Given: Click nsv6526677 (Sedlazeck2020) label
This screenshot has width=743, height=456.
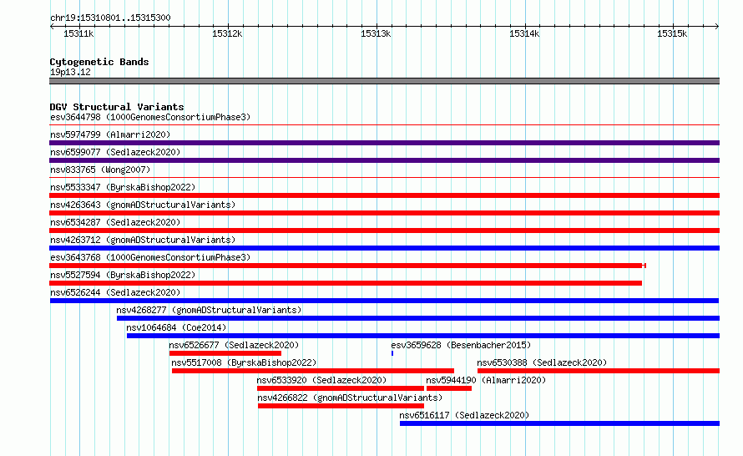Looking at the screenshot, I should [x=234, y=345].
